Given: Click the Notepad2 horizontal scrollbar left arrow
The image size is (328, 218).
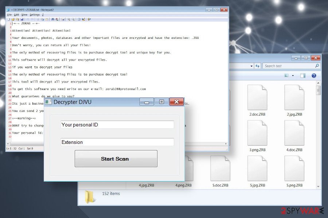Looking at the screenshot, I should pyautogui.click(x=8, y=144).
